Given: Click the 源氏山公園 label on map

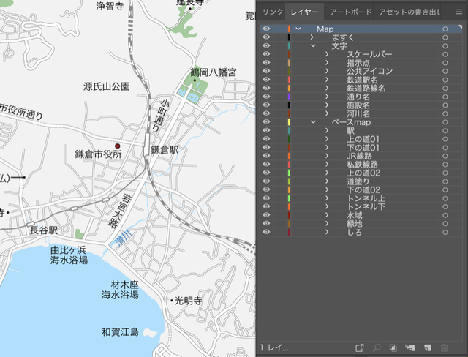Looking at the screenshot, I should pyautogui.click(x=107, y=86).
